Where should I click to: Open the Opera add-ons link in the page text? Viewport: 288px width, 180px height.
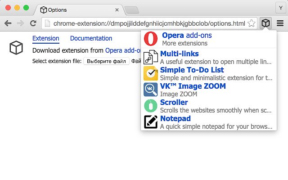123,50
